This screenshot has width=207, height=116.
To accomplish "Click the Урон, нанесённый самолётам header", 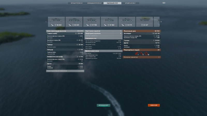I will [x=65, y=71].
